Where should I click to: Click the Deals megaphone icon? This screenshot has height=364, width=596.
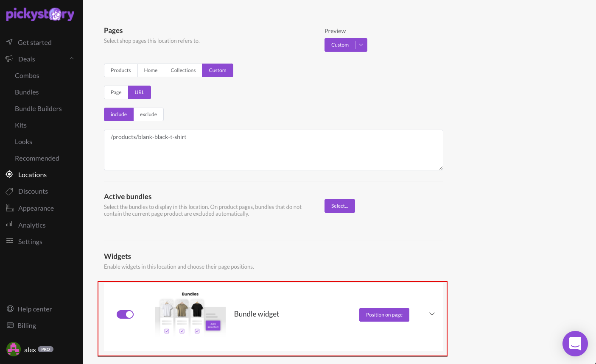point(9,59)
